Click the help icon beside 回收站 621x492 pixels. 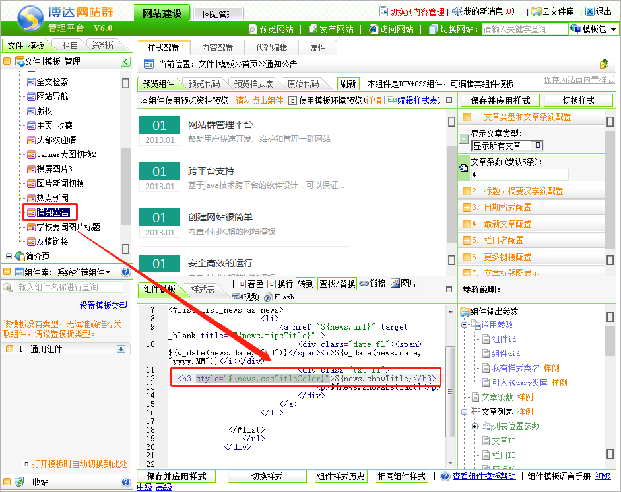126,482
